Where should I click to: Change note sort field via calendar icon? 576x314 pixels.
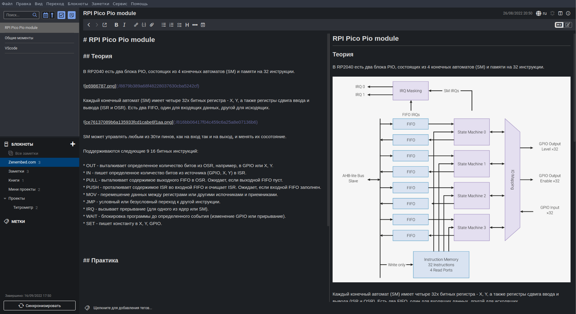click(x=46, y=15)
